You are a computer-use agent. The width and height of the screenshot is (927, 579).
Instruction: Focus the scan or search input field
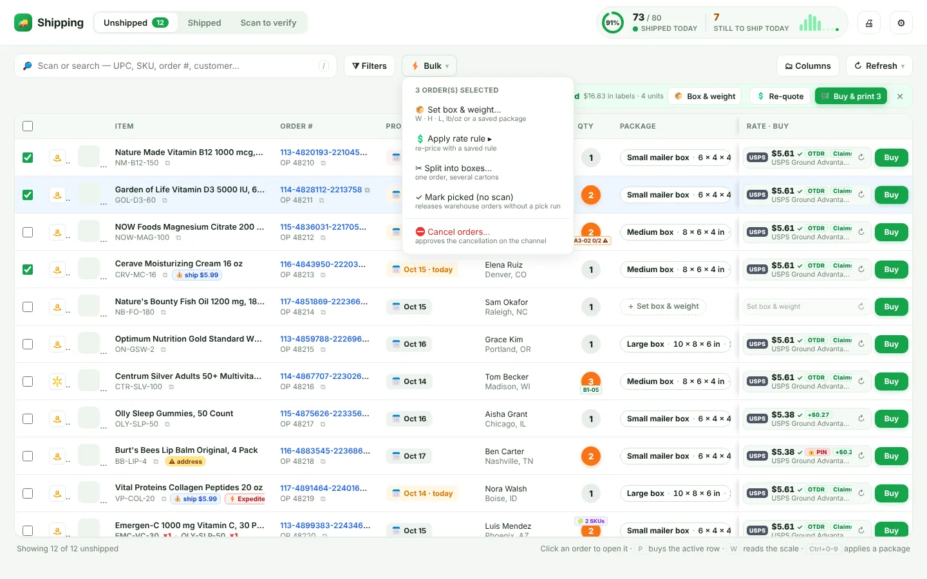click(x=176, y=66)
